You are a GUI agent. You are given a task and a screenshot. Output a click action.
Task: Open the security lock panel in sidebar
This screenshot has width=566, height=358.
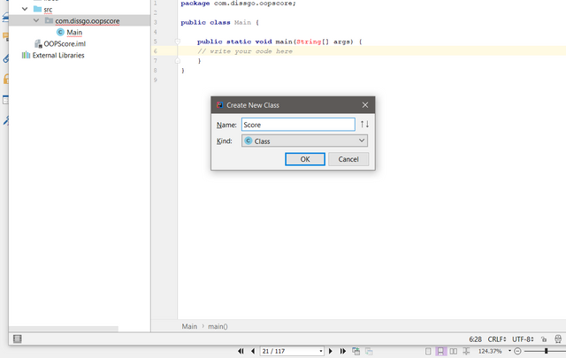[6, 79]
